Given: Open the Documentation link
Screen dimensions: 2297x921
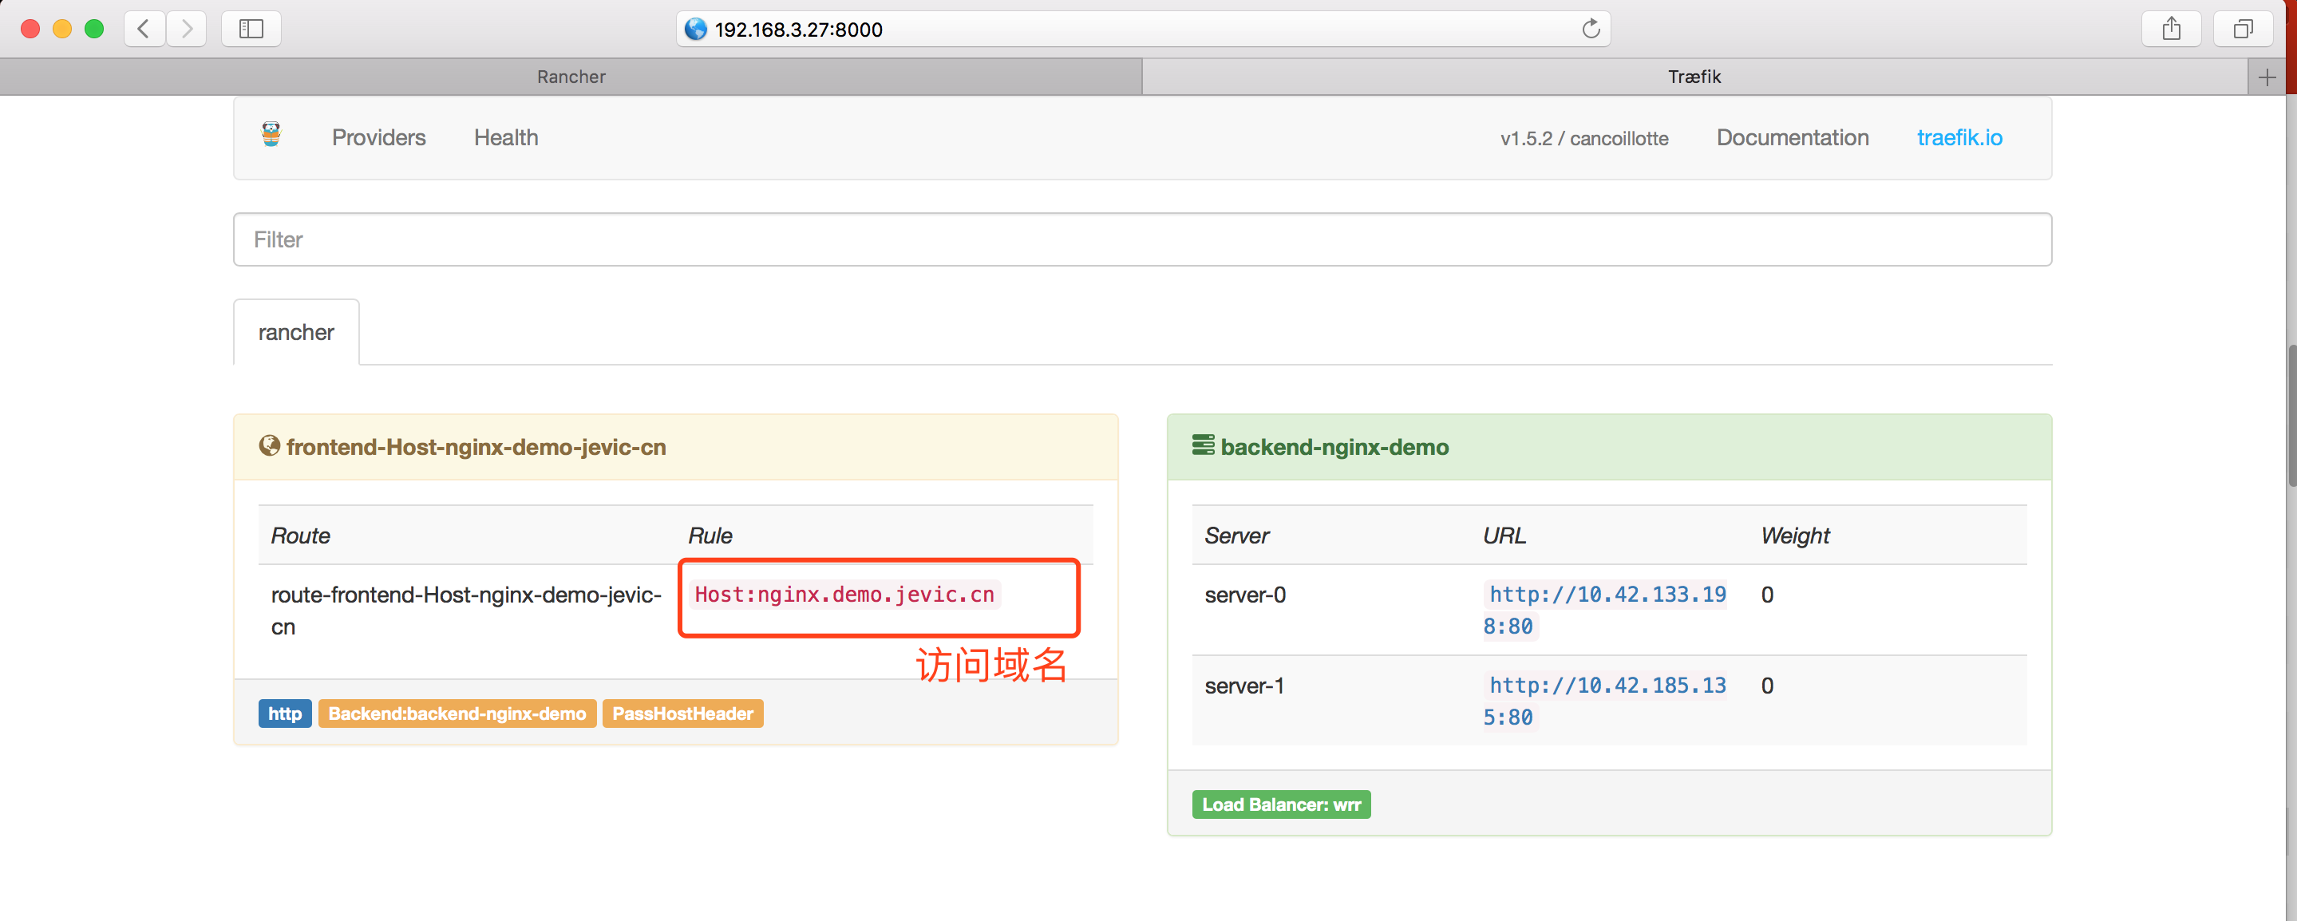Looking at the screenshot, I should click(x=1792, y=137).
